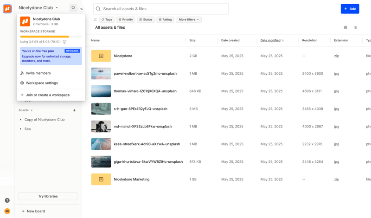
Task: Toggle Date modified sort order
Action: 272,40
